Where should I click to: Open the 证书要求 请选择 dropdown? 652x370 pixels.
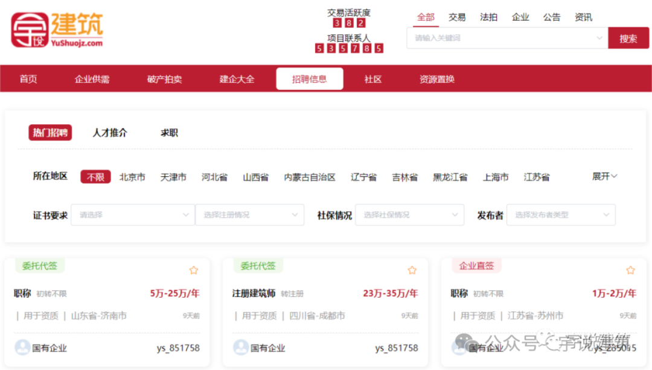pyautogui.click(x=133, y=215)
